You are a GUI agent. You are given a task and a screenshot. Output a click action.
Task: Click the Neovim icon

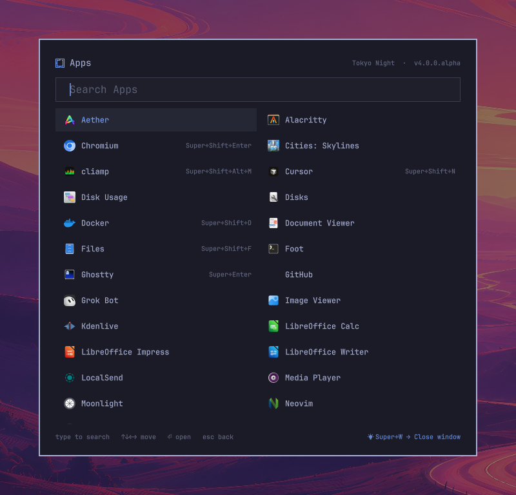tap(273, 403)
